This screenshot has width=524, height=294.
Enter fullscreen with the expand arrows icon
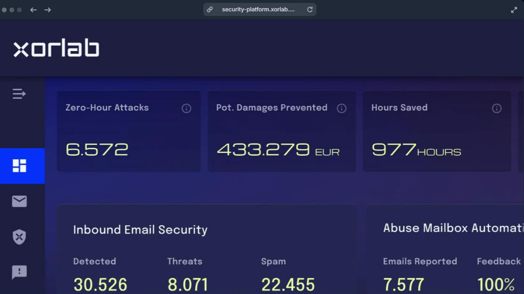[x=514, y=10]
